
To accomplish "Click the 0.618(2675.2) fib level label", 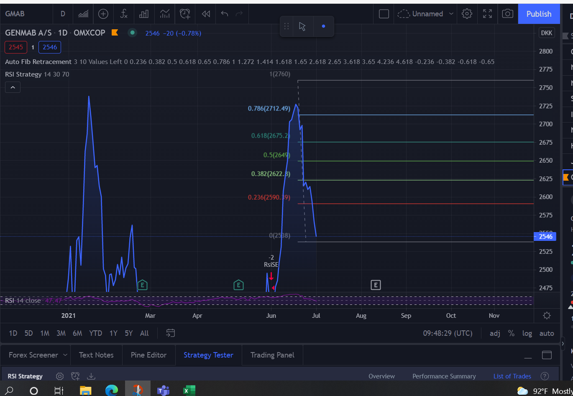I will [x=271, y=135].
